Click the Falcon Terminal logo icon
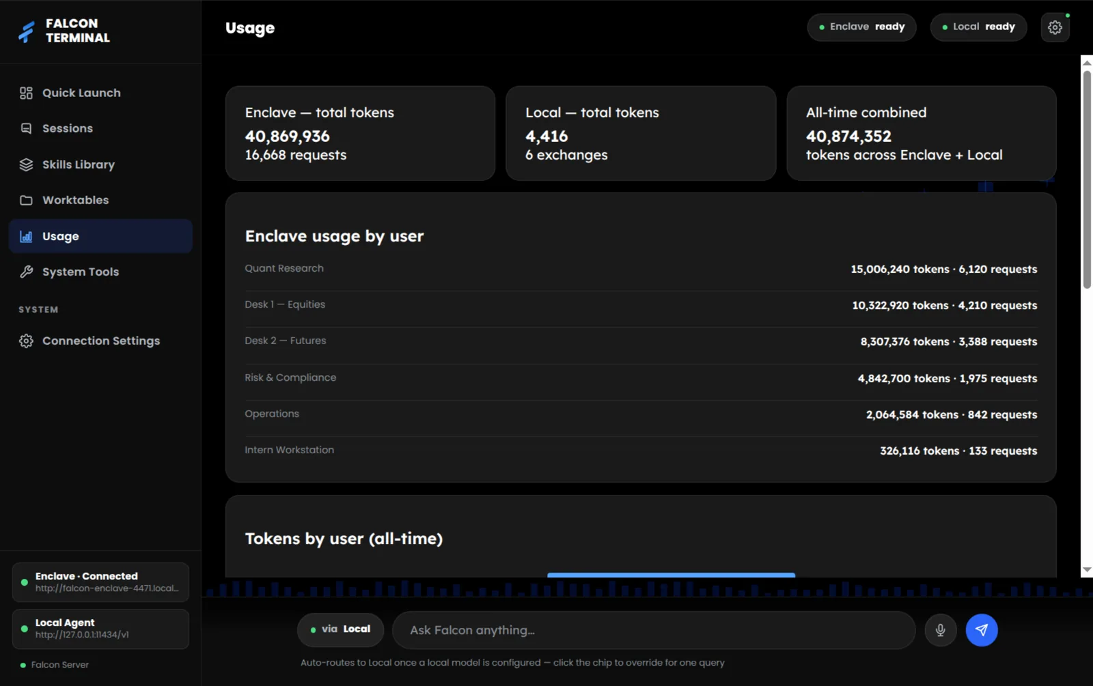The image size is (1093, 686). point(26,31)
